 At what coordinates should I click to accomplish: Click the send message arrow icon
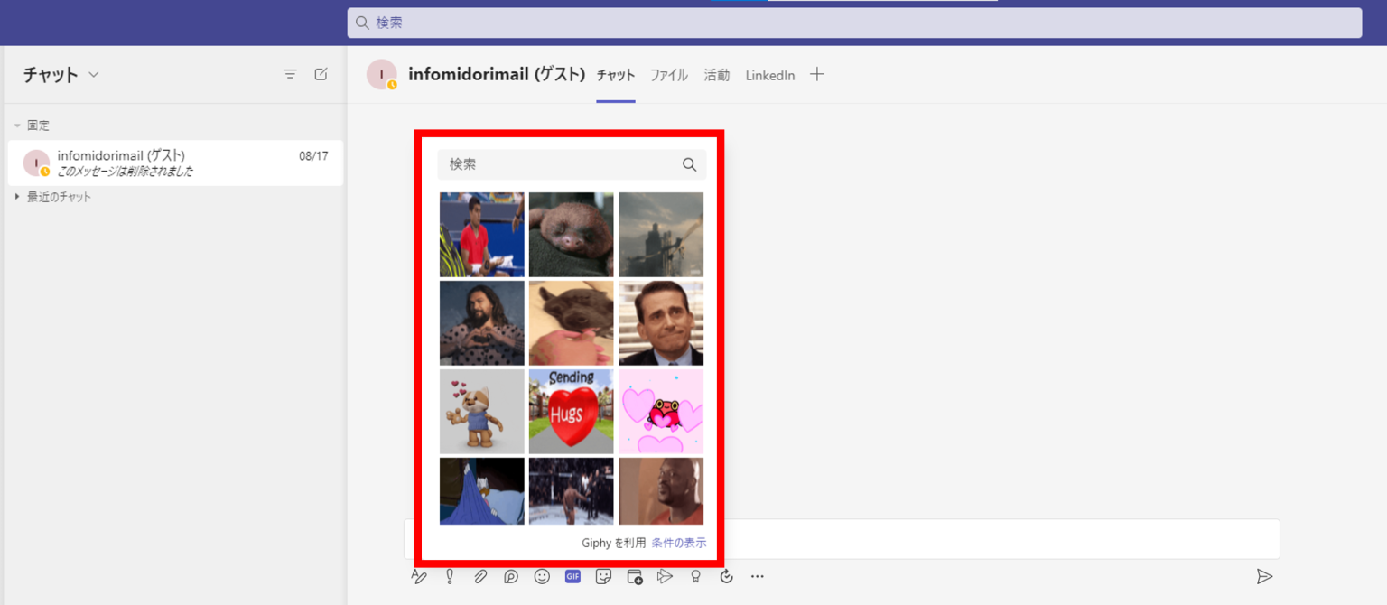click(x=1264, y=576)
